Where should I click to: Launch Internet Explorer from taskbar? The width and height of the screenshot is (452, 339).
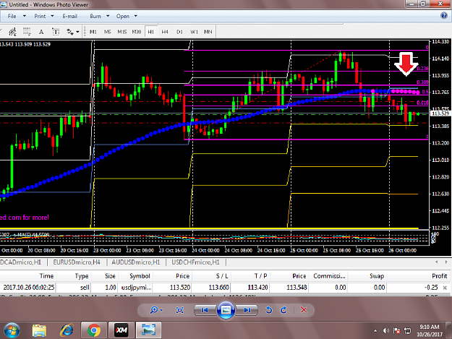[x=67, y=330]
